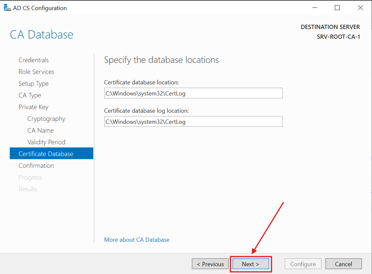This screenshot has width=372, height=274.
Task: Open the Setup Type page
Action: point(34,83)
